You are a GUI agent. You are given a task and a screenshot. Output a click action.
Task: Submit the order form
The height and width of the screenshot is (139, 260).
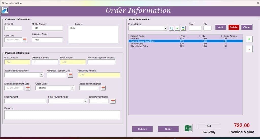tap(142, 129)
